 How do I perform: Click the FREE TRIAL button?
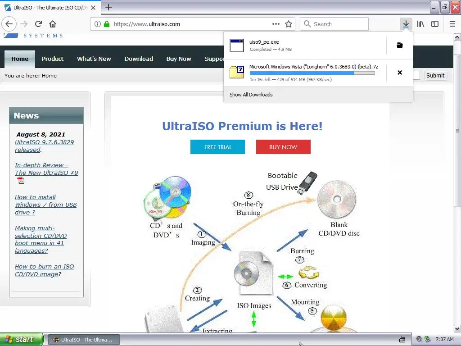[x=217, y=147]
